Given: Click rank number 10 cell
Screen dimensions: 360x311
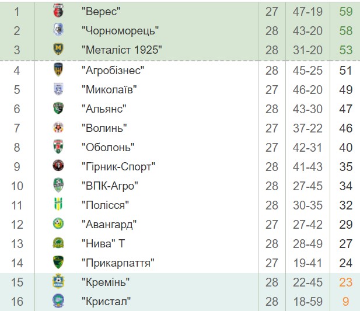Looking at the screenshot, I should [x=17, y=186].
